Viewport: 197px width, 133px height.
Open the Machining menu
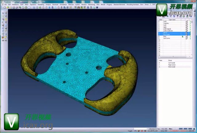tap(92, 5)
